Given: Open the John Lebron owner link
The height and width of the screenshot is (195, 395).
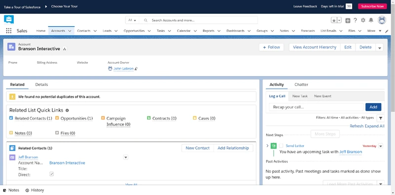Looking at the screenshot, I should pyautogui.click(x=123, y=69).
